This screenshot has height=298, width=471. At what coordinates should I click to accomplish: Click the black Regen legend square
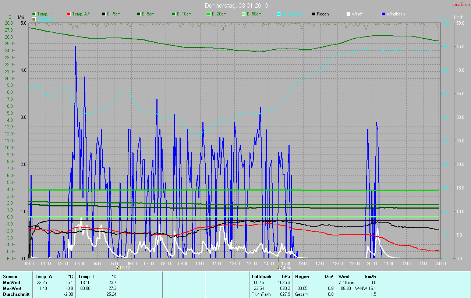coord(314,14)
